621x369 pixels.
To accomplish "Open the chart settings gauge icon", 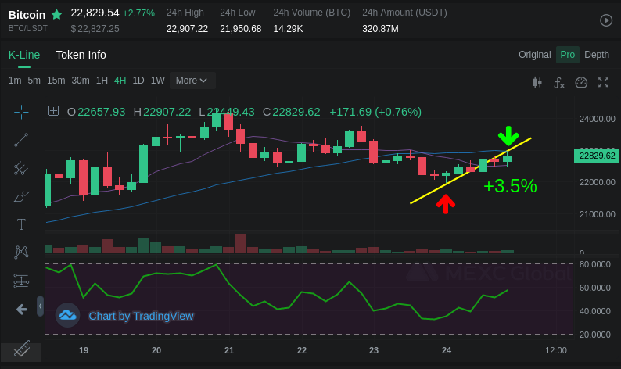I will 581,82.
